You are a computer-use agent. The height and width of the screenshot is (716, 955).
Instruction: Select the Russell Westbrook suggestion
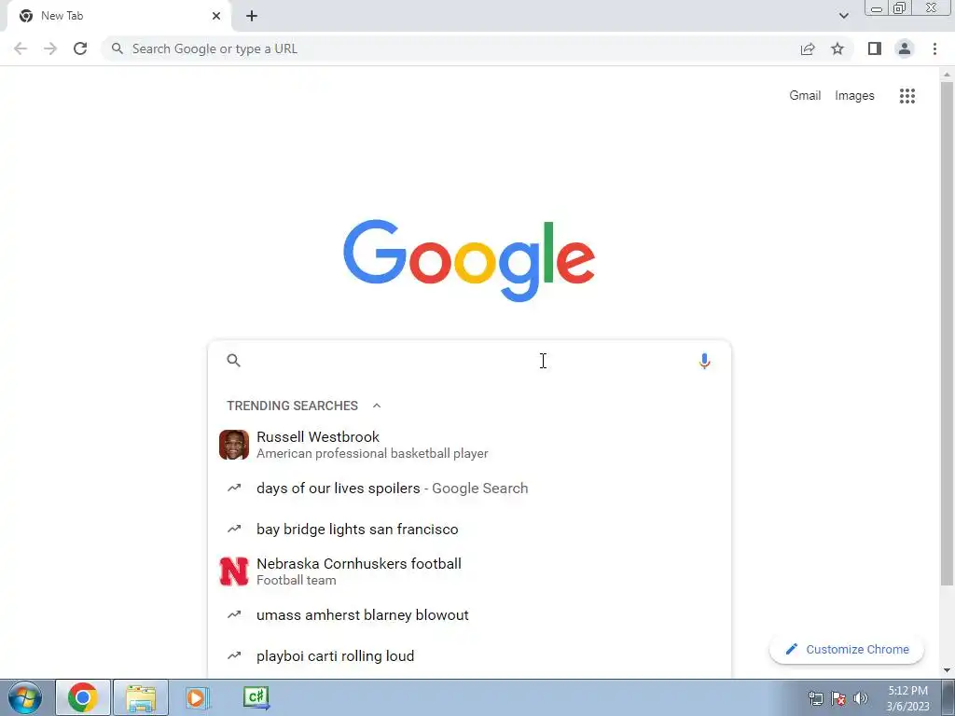(469, 445)
